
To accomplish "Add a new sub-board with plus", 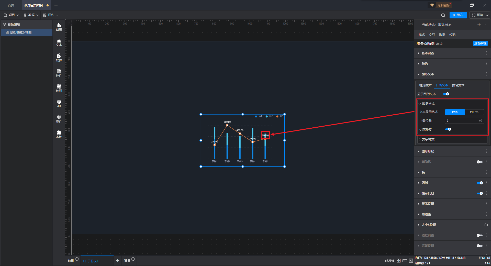I will click(118, 261).
